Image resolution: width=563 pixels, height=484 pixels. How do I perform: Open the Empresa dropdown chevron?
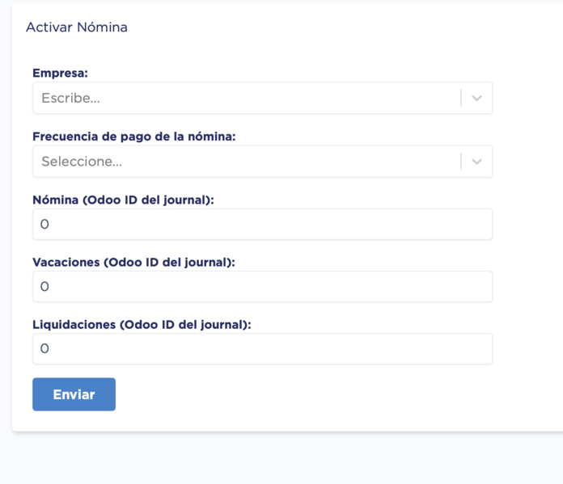476,98
